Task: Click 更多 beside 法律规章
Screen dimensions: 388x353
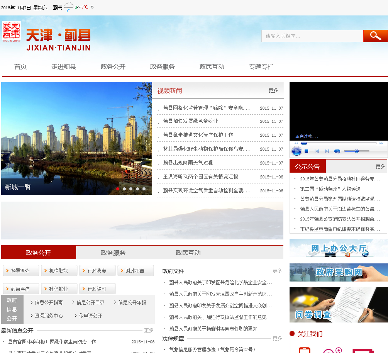Action: tap(277, 338)
